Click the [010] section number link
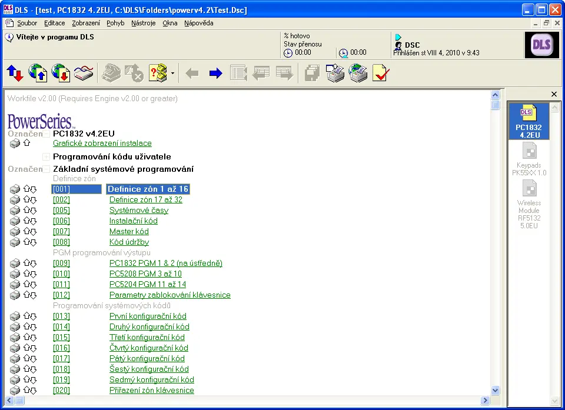565x410 pixels. click(x=61, y=274)
